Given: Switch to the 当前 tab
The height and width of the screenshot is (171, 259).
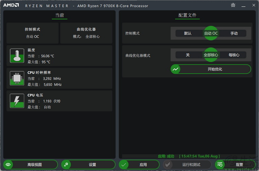Looking at the screenshot, I should 59,15.
